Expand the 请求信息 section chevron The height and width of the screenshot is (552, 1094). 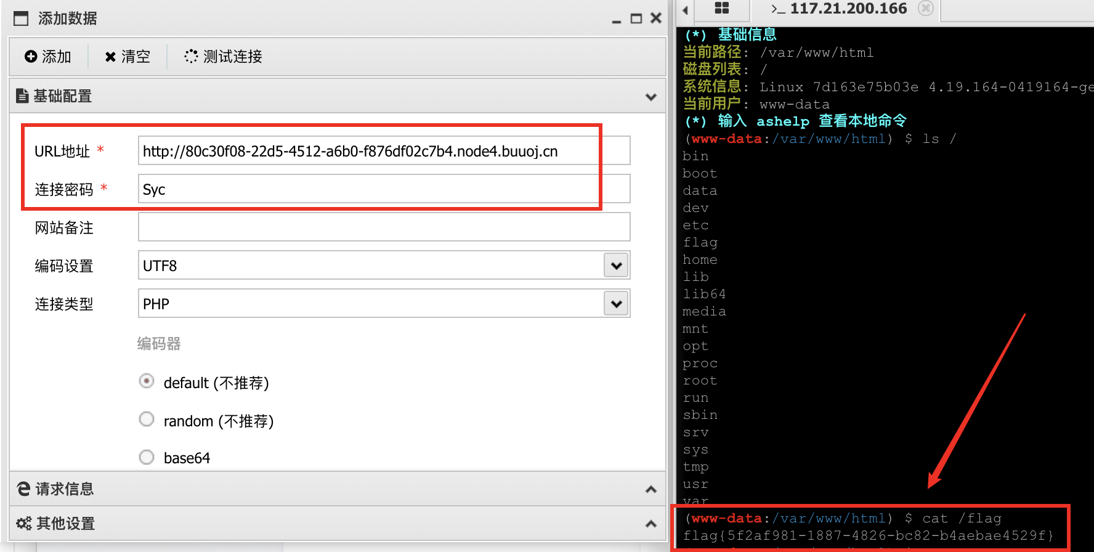click(x=650, y=489)
